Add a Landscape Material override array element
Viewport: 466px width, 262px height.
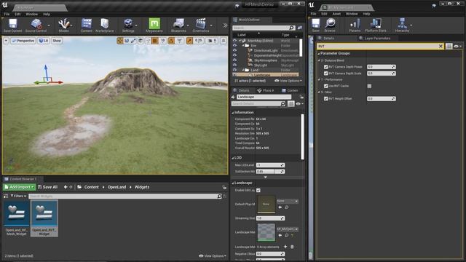pos(285,247)
